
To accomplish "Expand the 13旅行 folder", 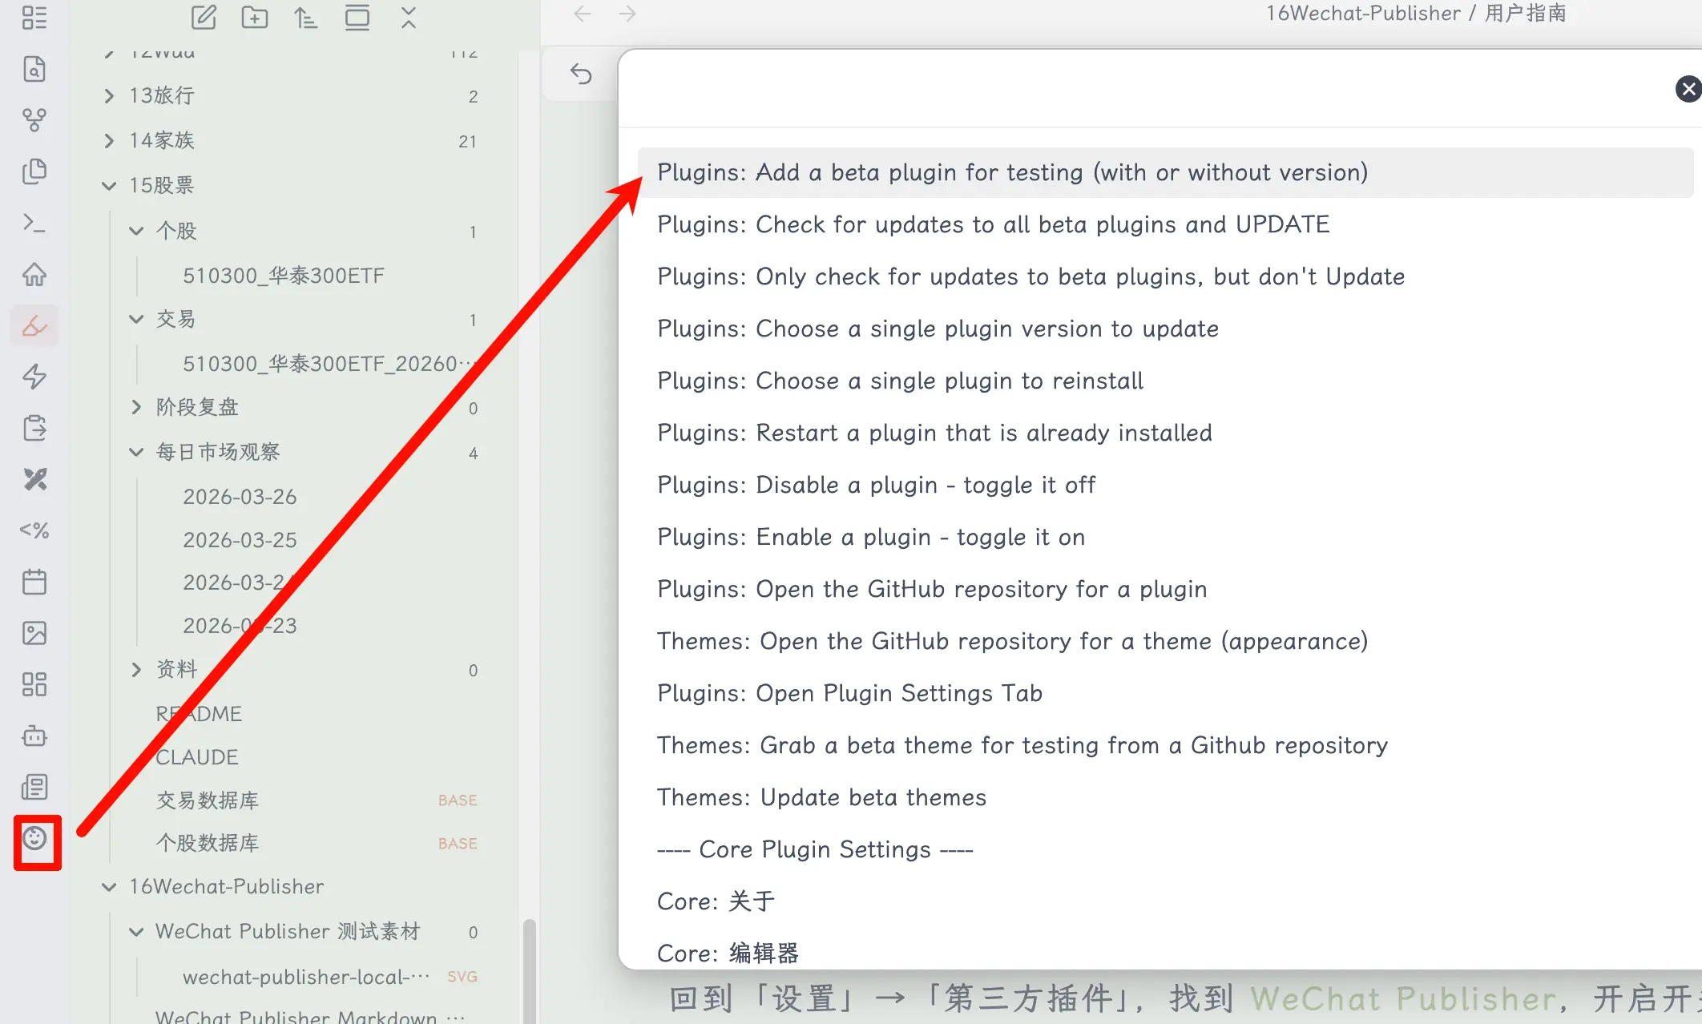I will [x=110, y=96].
